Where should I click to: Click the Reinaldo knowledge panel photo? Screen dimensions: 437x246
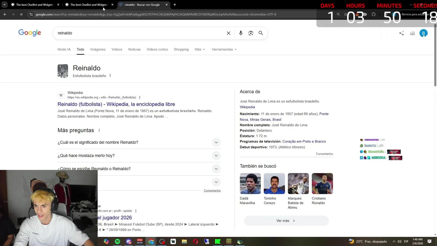tap(63, 71)
